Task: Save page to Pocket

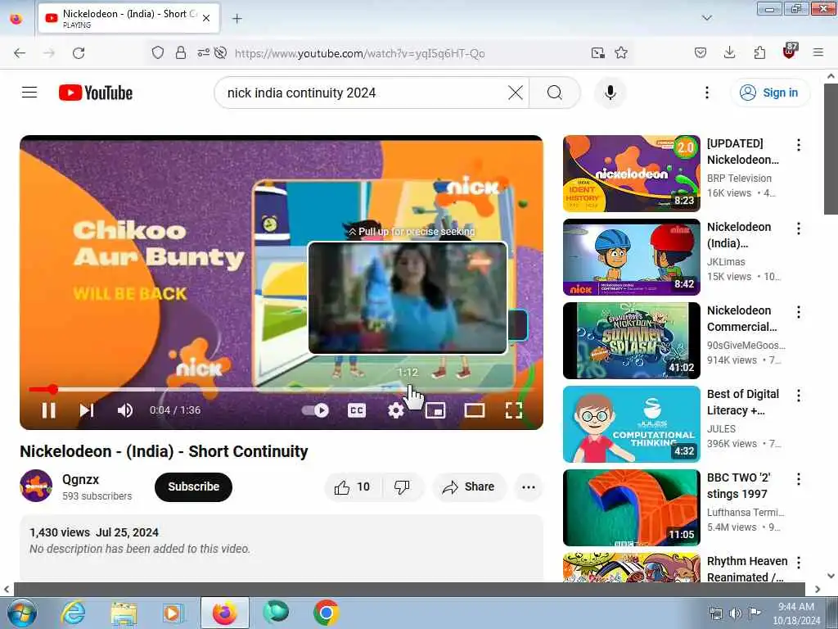Action: tap(701, 52)
